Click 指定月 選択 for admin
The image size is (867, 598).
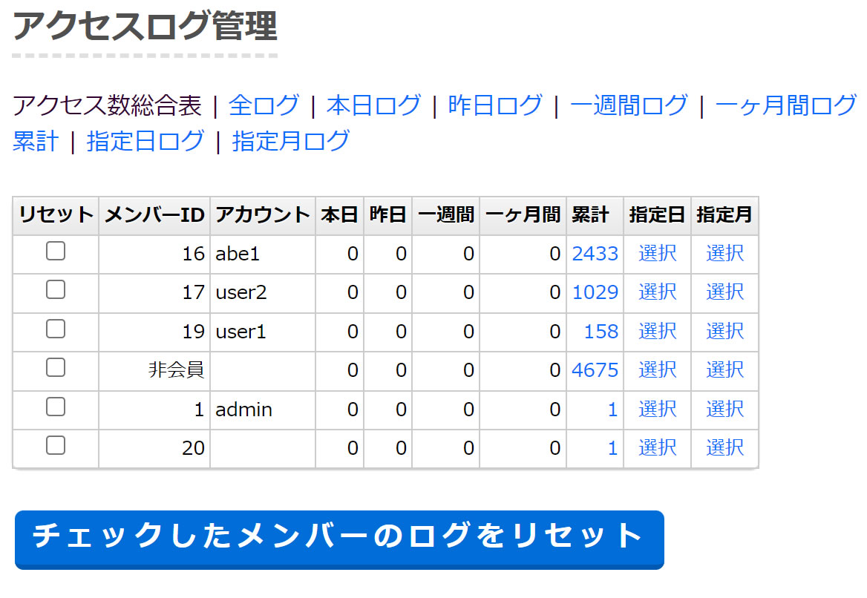[724, 409]
